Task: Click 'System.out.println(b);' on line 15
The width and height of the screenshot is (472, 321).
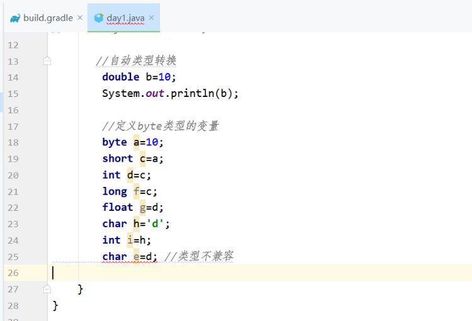Action: pyautogui.click(x=170, y=94)
